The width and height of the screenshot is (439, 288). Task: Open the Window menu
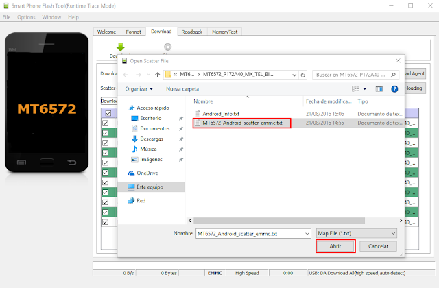coord(52,17)
